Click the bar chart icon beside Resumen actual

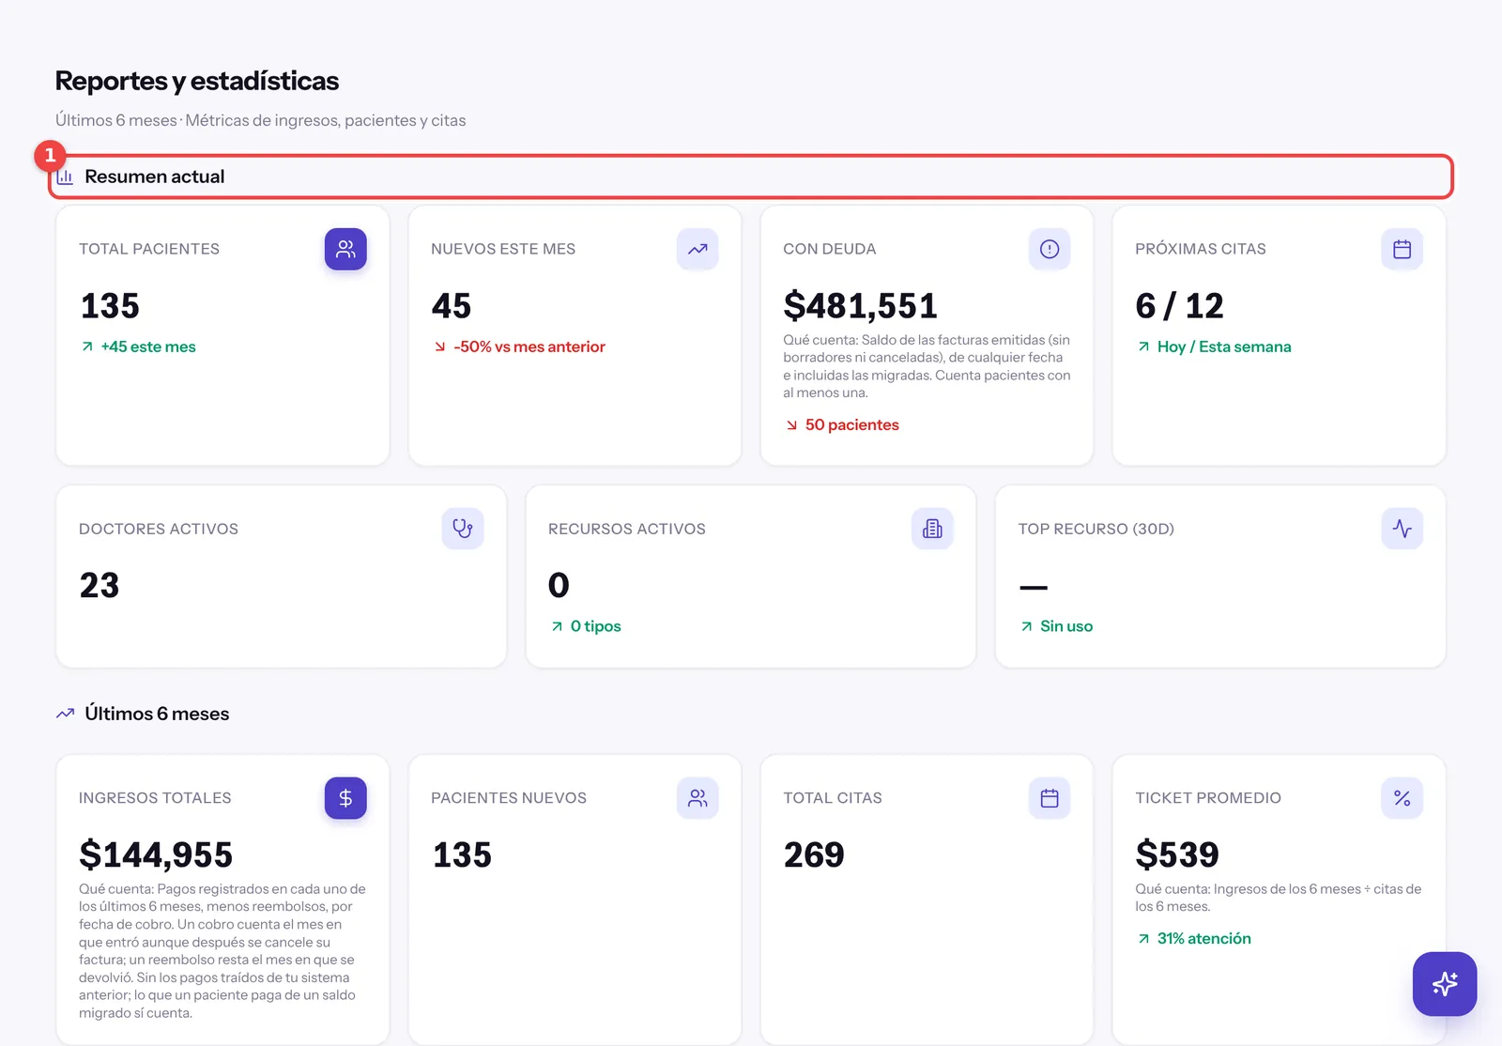tap(65, 177)
